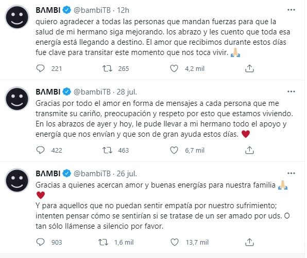
Task: Like the tweet with 6,7 mil likes
Action: (x=174, y=150)
